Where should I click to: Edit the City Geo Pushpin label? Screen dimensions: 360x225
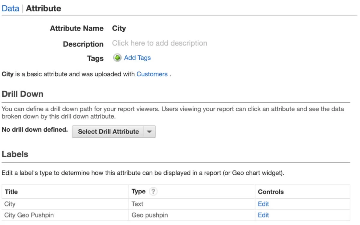coord(263,215)
